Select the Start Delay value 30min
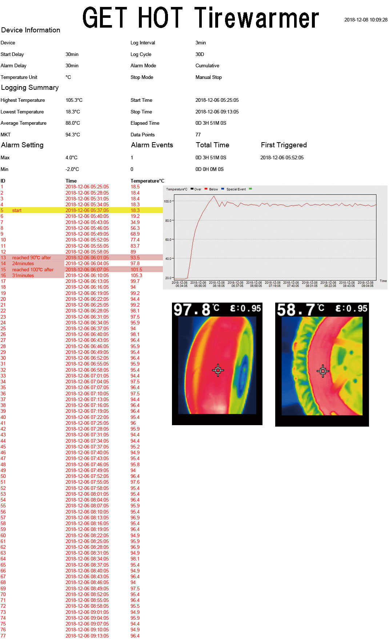The width and height of the screenshot is (389, 639). click(x=72, y=55)
